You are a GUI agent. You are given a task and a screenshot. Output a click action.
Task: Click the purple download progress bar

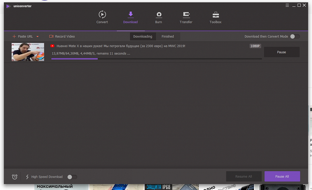pos(156,59)
